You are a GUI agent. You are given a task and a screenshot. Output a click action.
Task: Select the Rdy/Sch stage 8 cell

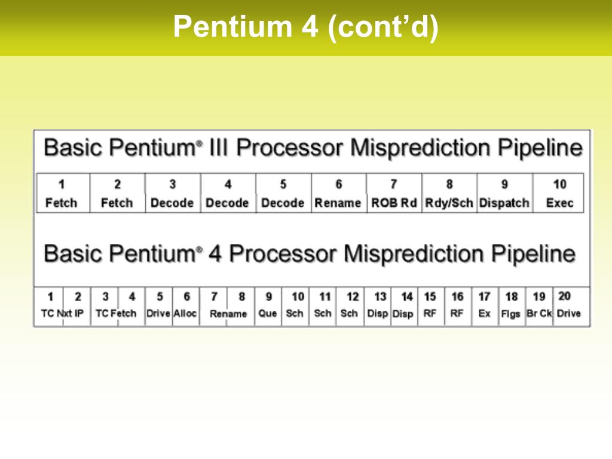tap(449, 193)
